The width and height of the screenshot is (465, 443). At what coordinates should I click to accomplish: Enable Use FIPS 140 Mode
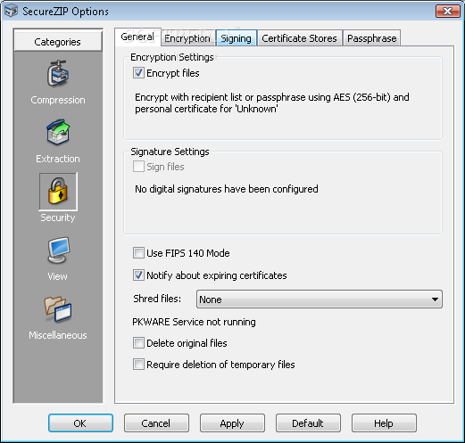(138, 253)
